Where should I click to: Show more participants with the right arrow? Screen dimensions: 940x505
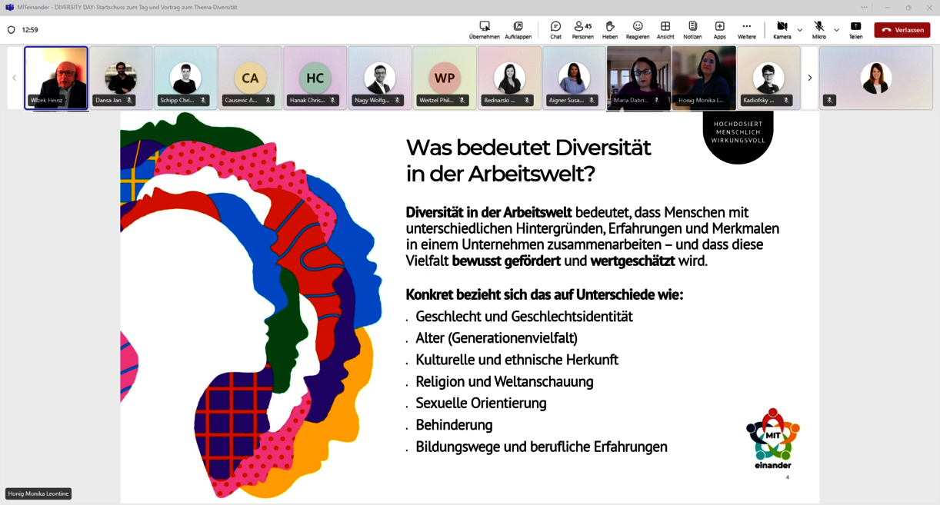point(809,77)
